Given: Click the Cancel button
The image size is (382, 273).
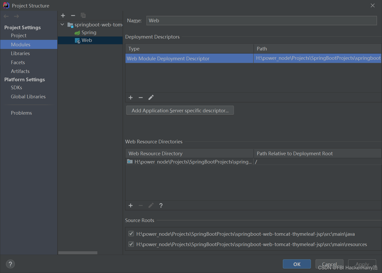Looking at the screenshot, I should pyautogui.click(x=329, y=264).
